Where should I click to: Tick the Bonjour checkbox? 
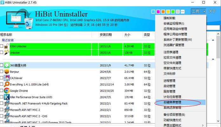(x=2, y=71)
